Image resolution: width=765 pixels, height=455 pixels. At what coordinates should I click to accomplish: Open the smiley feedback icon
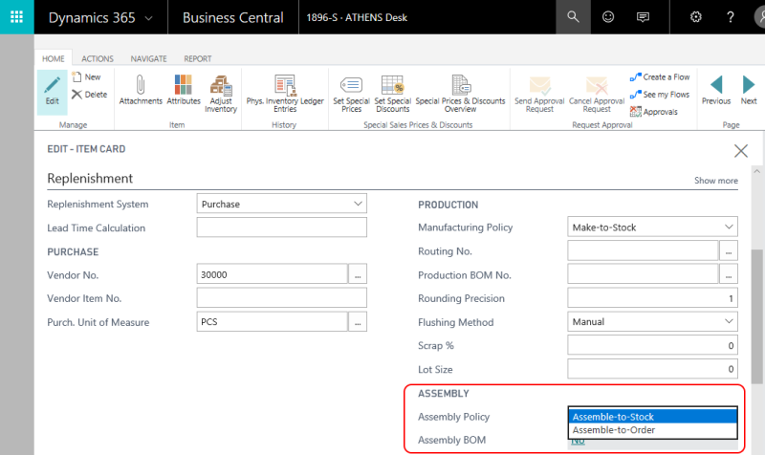[x=608, y=17]
